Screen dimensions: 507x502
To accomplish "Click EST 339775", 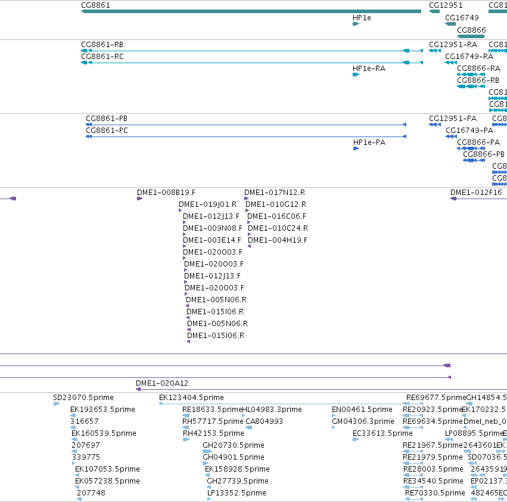I will (x=85, y=458).
